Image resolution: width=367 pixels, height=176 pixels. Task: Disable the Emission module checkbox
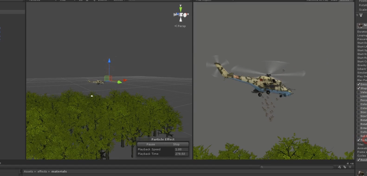[x=359, y=84]
